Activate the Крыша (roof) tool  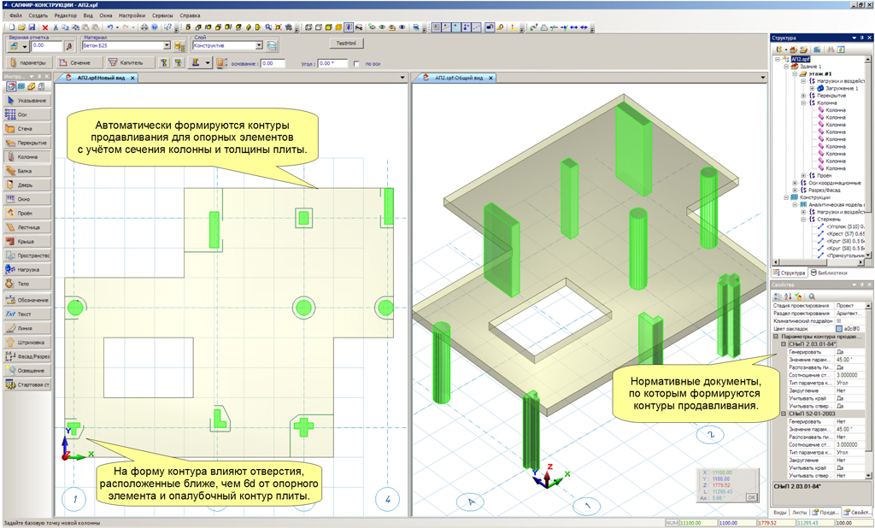coord(26,242)
